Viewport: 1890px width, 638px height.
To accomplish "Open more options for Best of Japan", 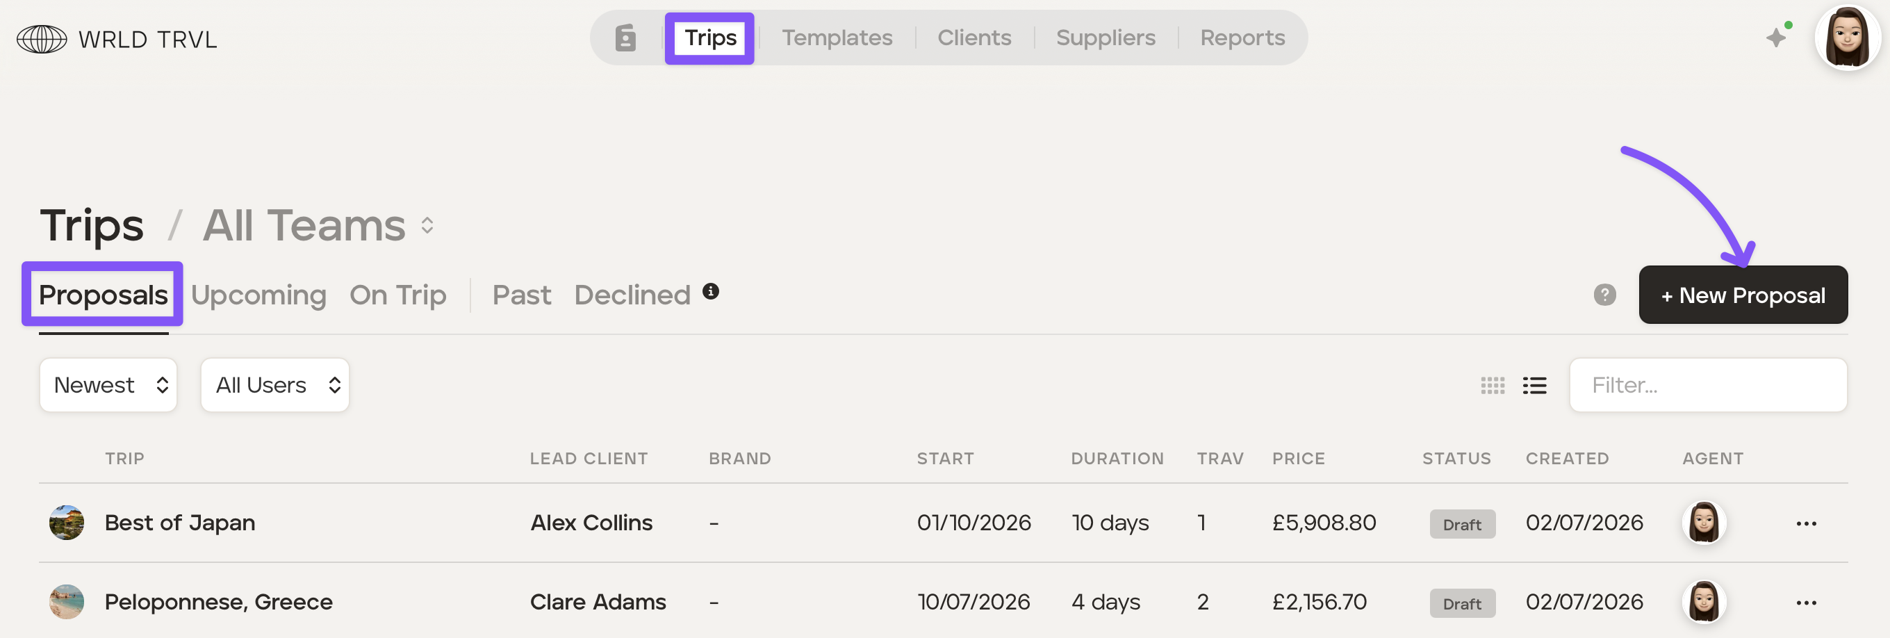I will click(x=1806, y=523).
